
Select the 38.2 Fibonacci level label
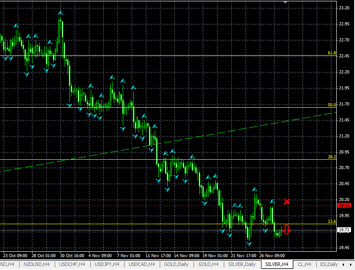coord(331,157)
